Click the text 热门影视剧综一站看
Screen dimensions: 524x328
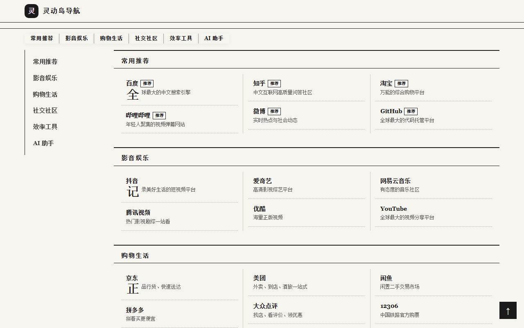coord(148,222)
